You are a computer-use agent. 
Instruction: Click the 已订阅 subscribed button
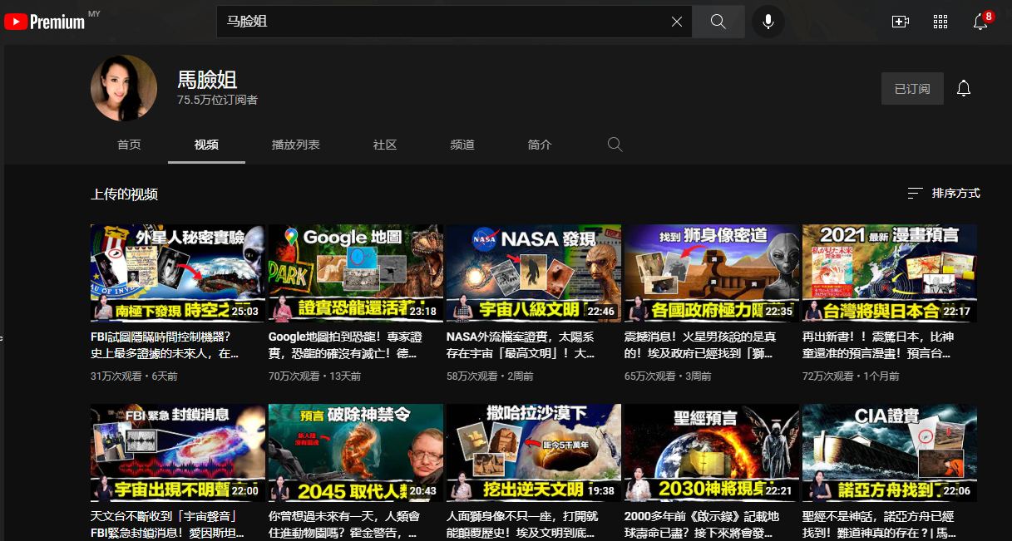click(x=912, y=88)
